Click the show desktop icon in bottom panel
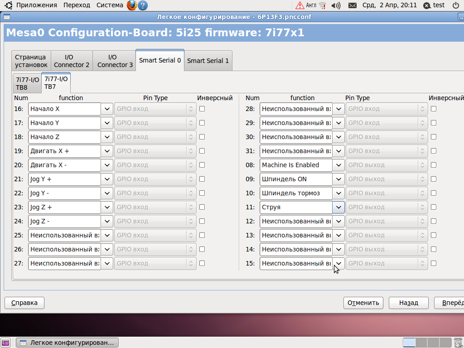The height and width of the screenshot is (348, 464). (5, 343)
